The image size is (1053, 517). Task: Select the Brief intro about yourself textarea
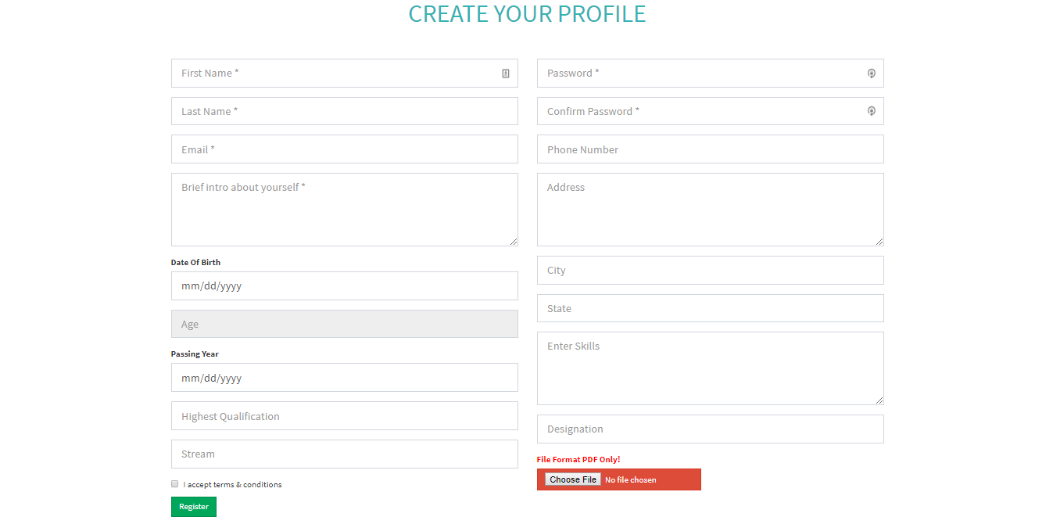344,210
